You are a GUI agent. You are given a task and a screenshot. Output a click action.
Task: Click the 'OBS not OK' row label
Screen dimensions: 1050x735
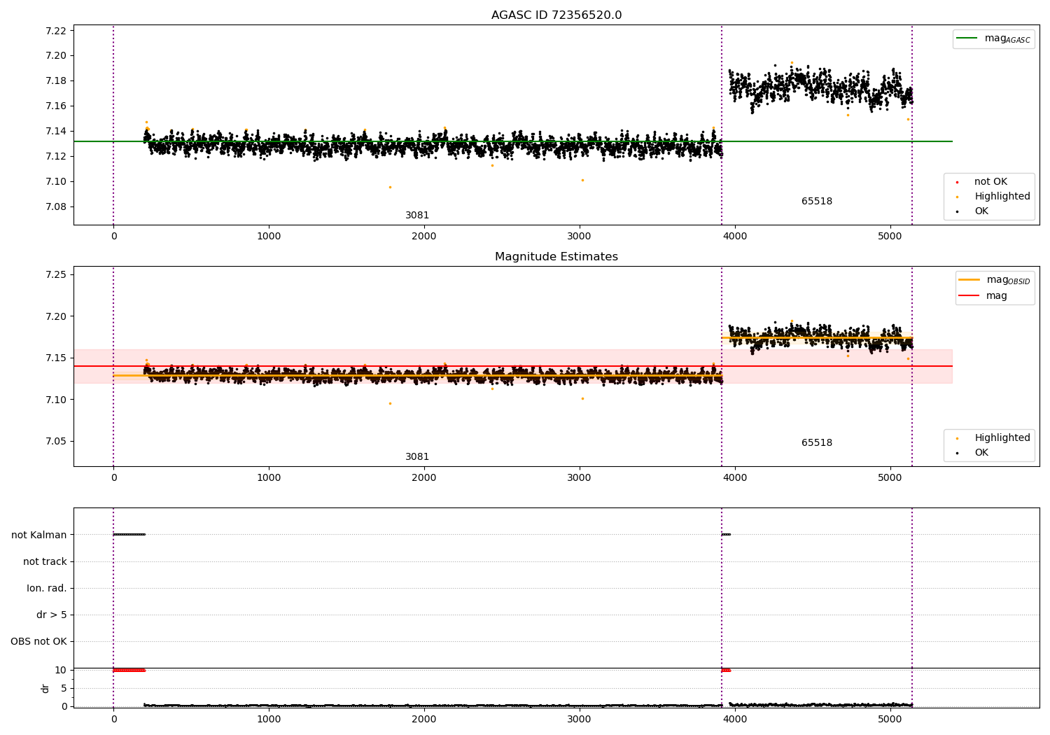tap(38, 642)
